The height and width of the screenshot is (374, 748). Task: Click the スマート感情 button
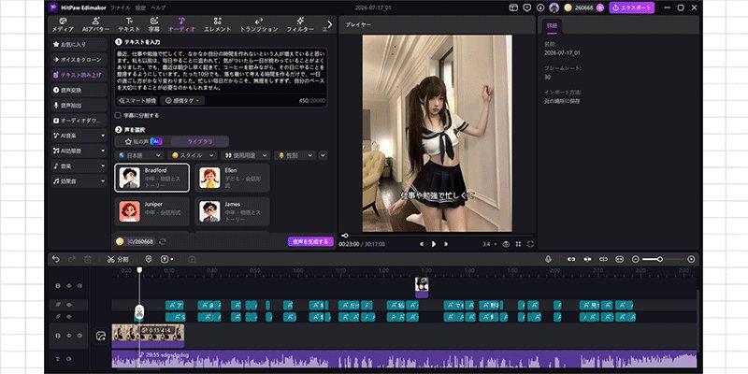point(137,101)
